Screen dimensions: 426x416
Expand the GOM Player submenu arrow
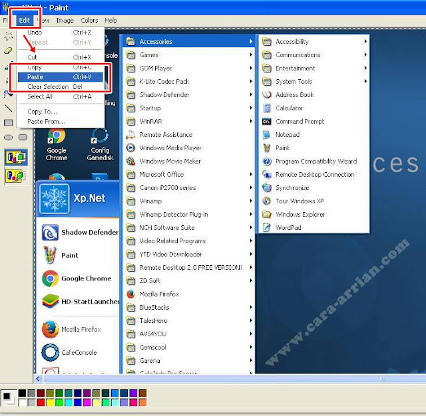pyautogui.click(x=251, y=68)
